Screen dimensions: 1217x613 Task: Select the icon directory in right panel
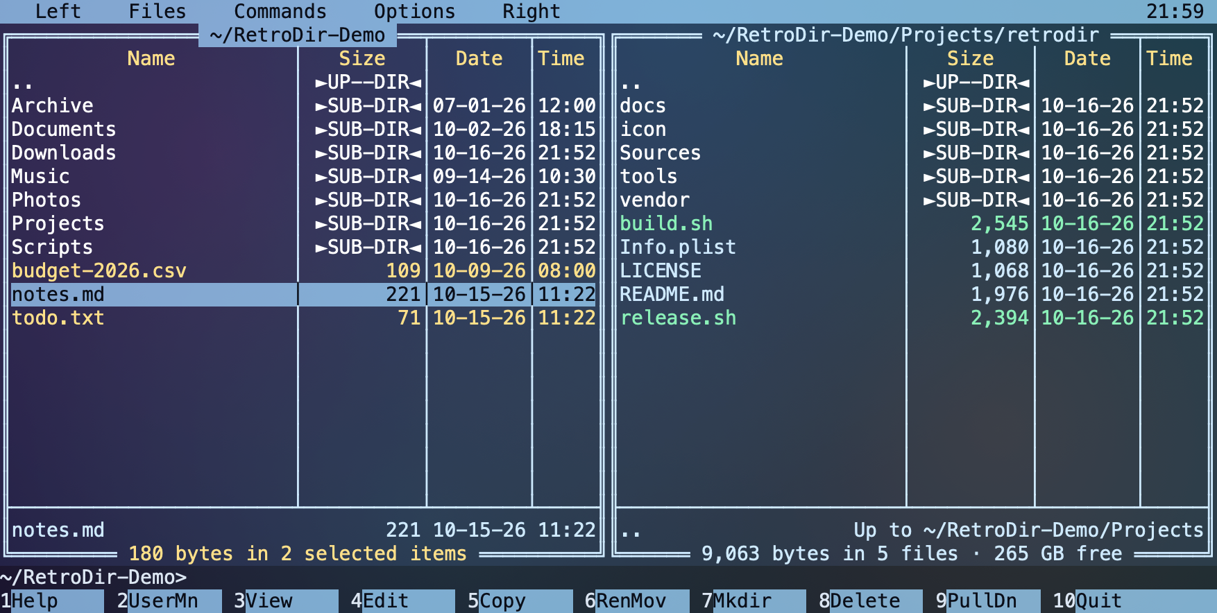(x=912, y=129)
